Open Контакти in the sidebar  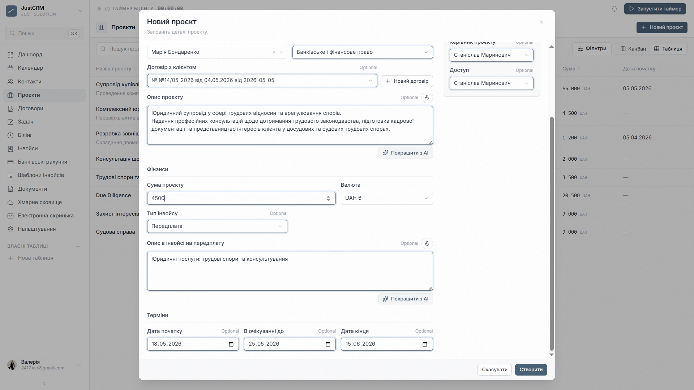pyautogui.click(x=44, y=82)
